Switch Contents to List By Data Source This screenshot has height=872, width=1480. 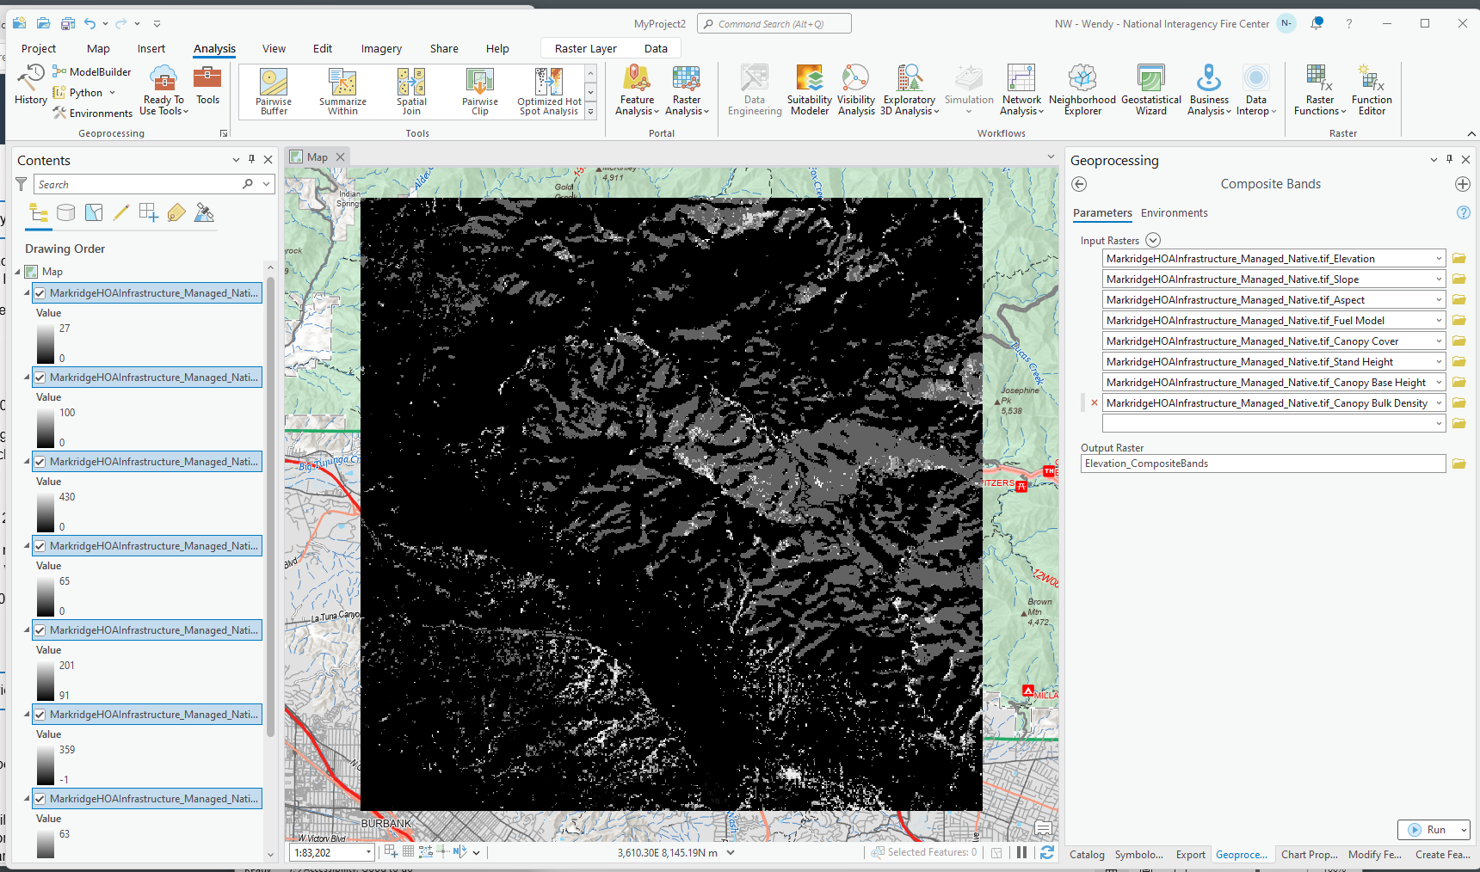(66, 212)
